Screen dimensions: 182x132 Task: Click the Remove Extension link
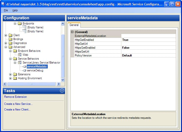coord(15,97)
